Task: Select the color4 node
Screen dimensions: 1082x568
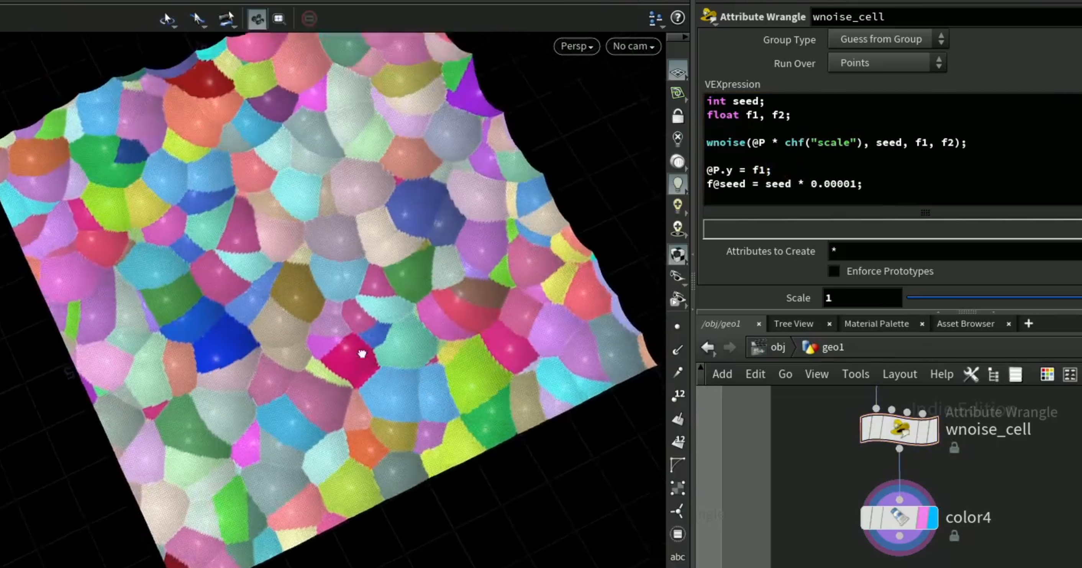Action: point(899,517)
